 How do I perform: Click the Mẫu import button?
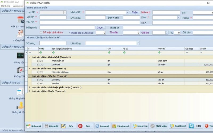click(x=121, y=126)
